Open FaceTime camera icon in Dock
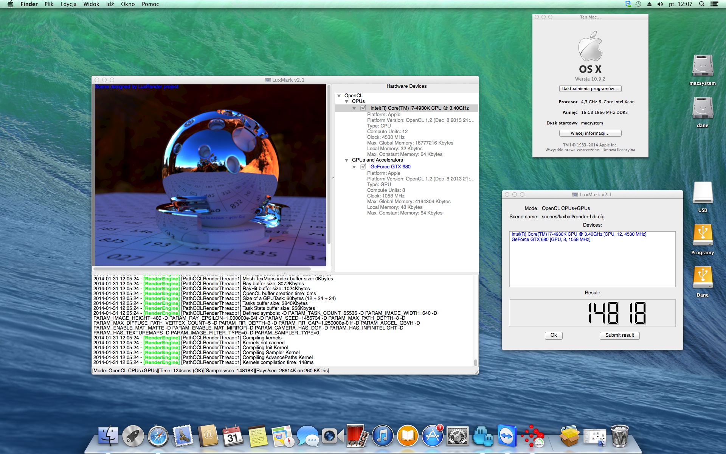Screen dimensions: 726x454 (333, 436)
